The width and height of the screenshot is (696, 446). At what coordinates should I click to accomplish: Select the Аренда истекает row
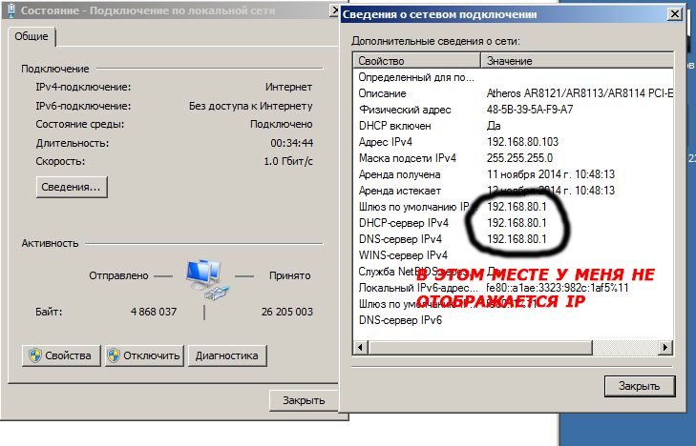pyautogui.click(x=514, y=191)
